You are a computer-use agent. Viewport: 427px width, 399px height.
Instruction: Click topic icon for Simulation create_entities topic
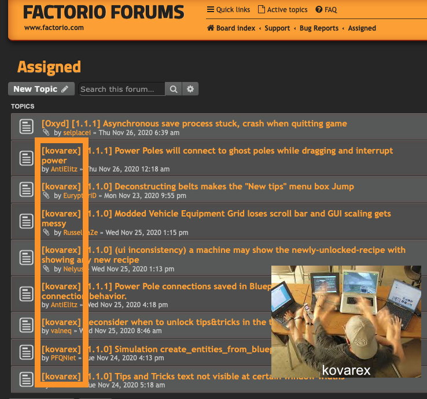pos(27,352)
